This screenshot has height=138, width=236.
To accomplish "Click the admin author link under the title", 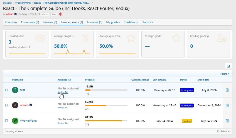I will pyautogui.click(x=10, y=14).
